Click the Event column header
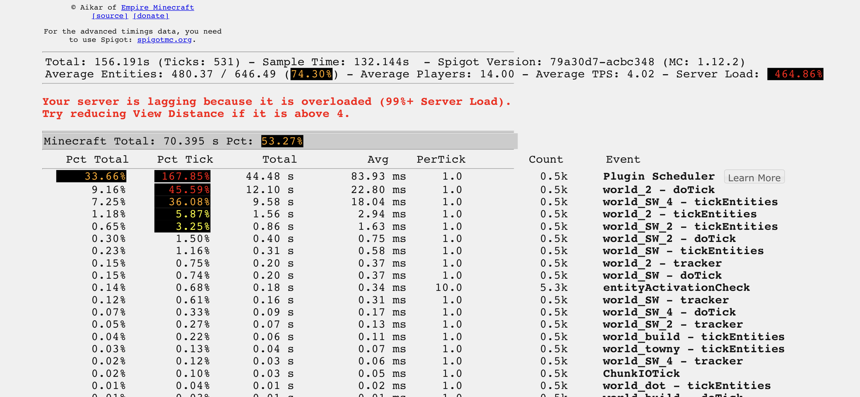This screenshot has height=397, width=860. point(623,159)
